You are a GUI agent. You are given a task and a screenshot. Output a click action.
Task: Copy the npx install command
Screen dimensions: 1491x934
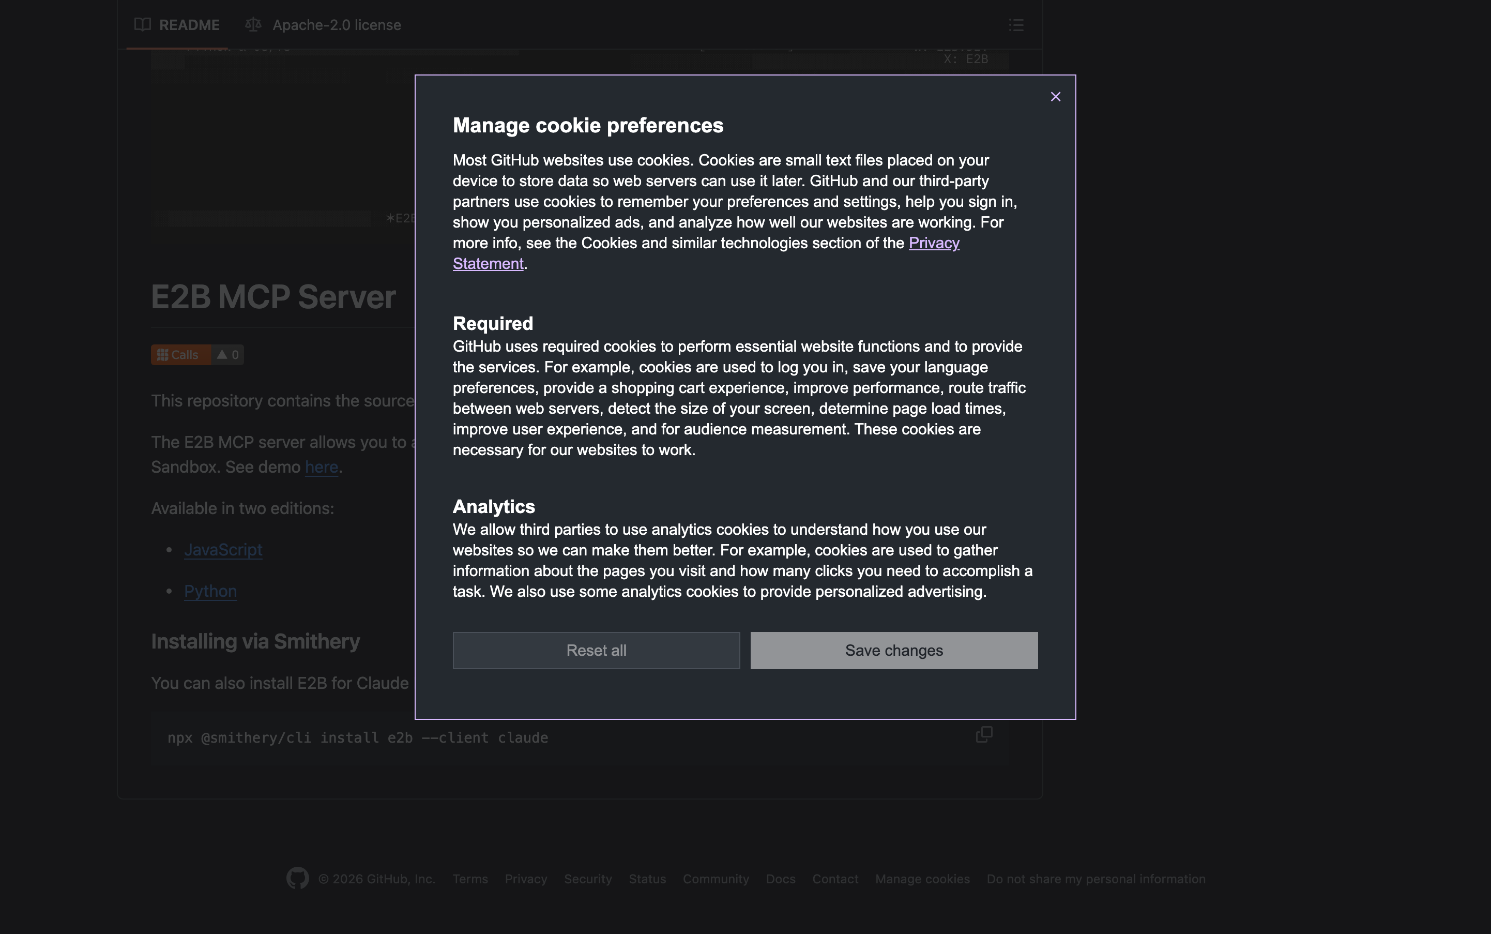pos(983,734)
